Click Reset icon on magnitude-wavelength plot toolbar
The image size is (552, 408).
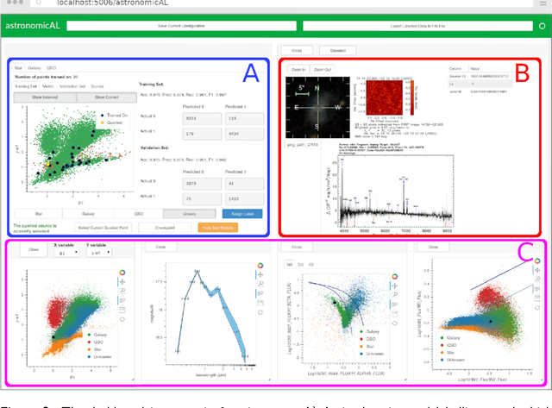point(260,312)
